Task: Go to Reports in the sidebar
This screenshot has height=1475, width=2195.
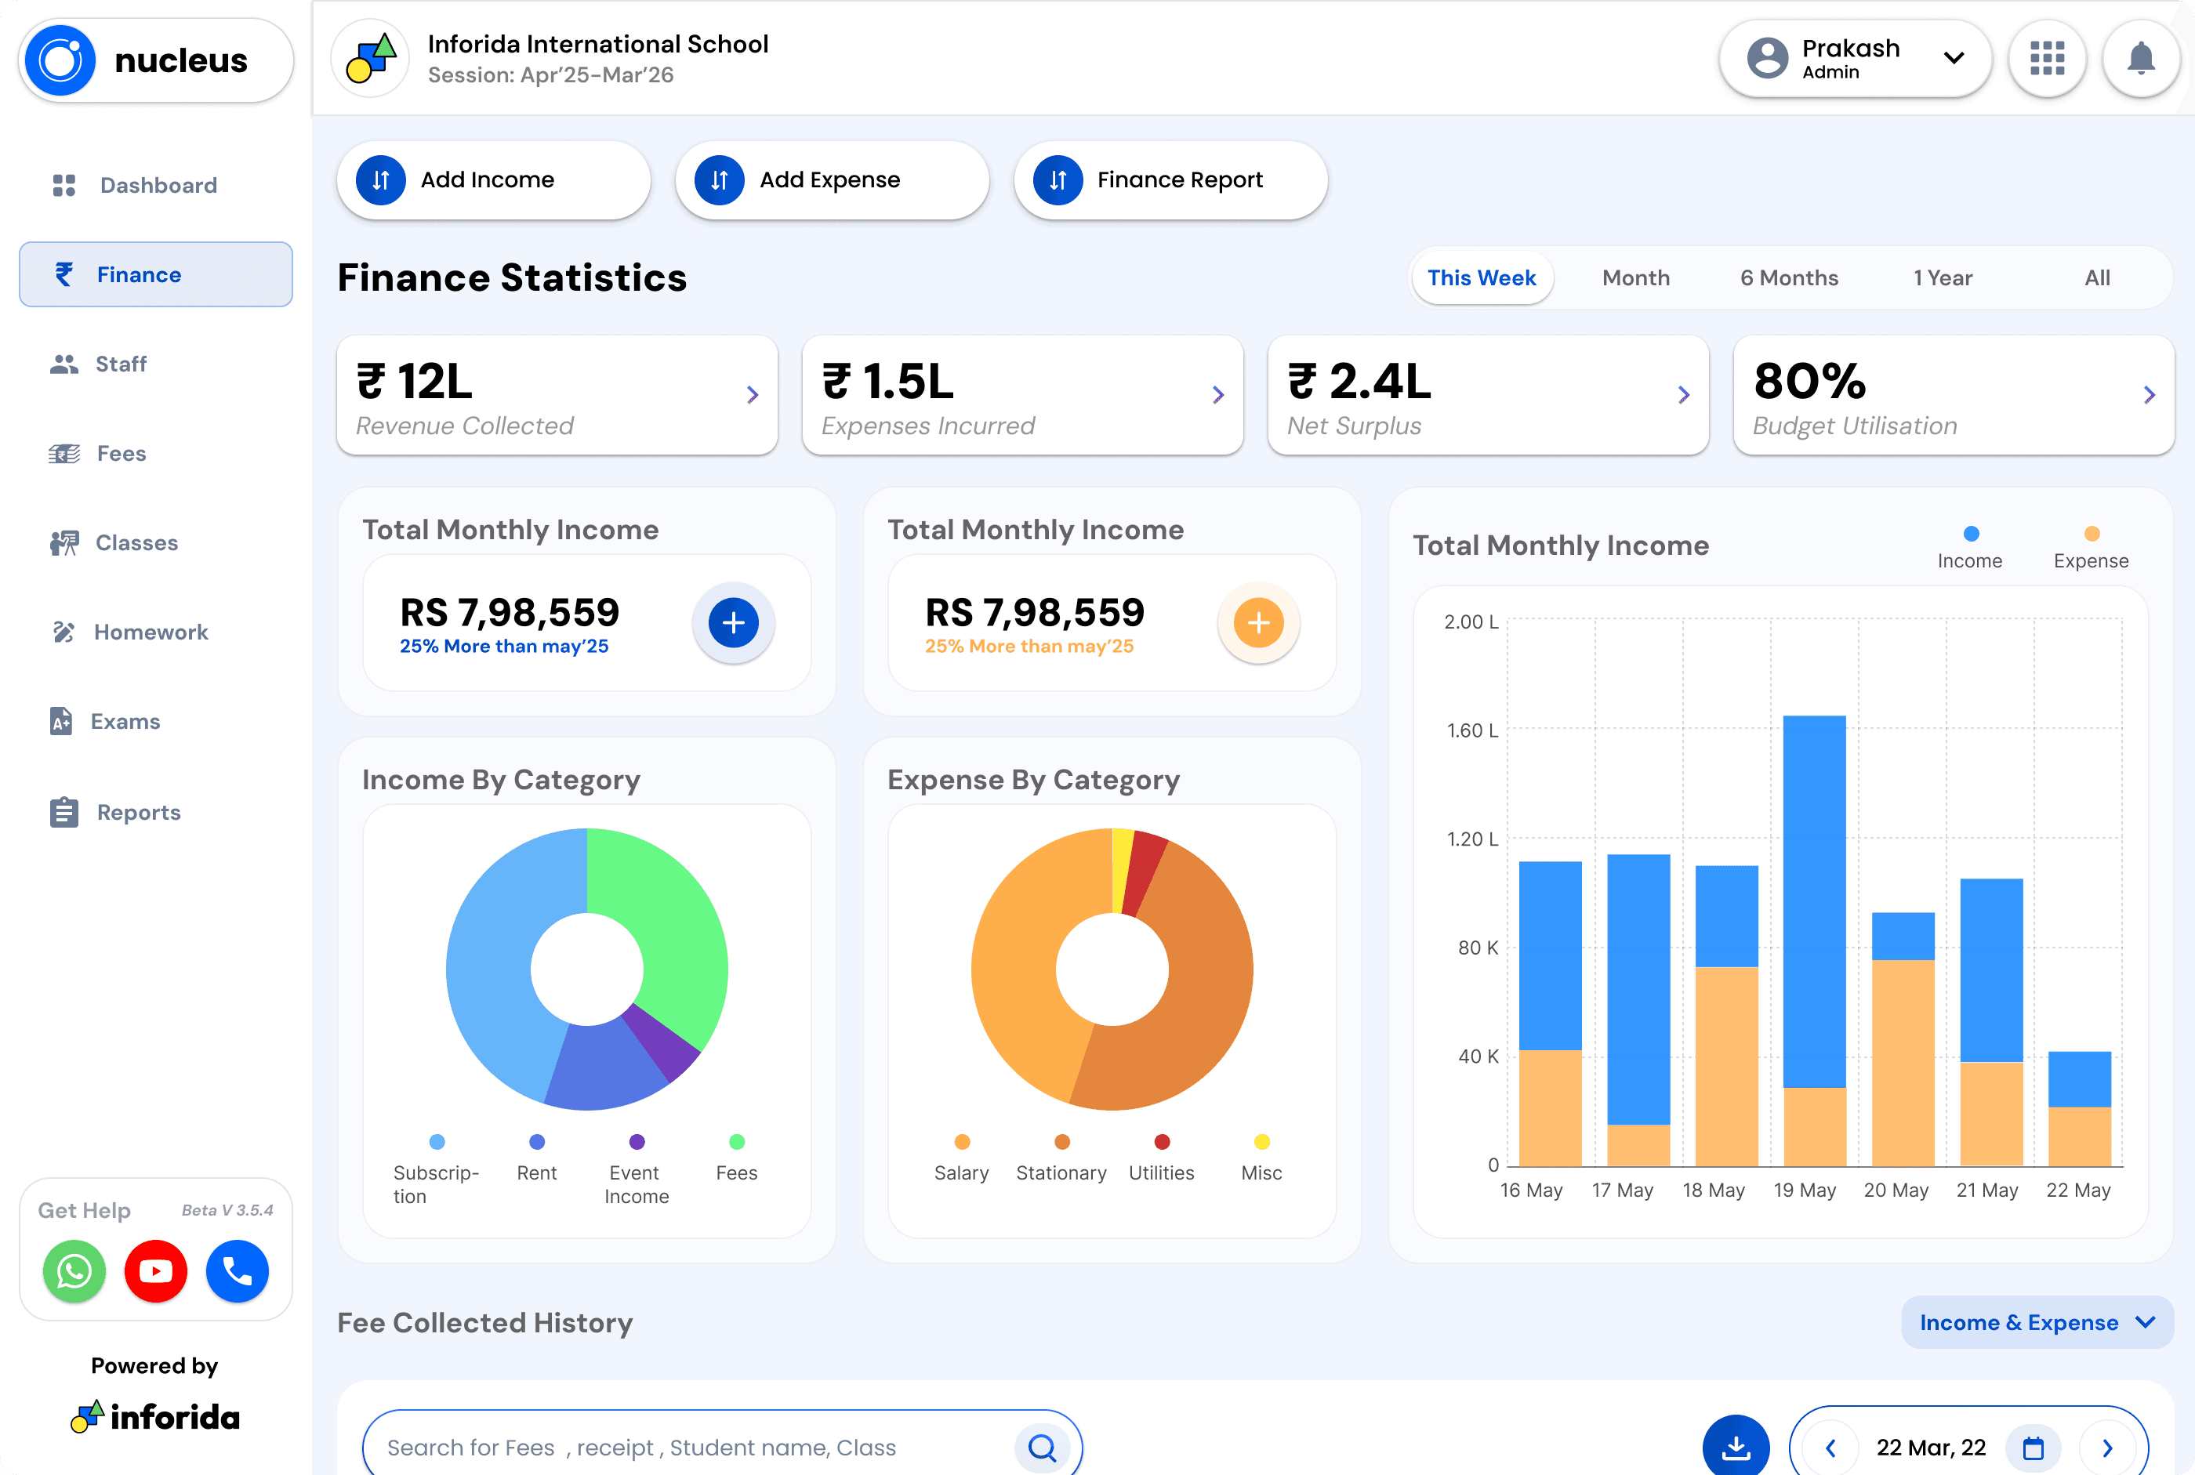Action: pyautogui.click(x=138, y=812)
